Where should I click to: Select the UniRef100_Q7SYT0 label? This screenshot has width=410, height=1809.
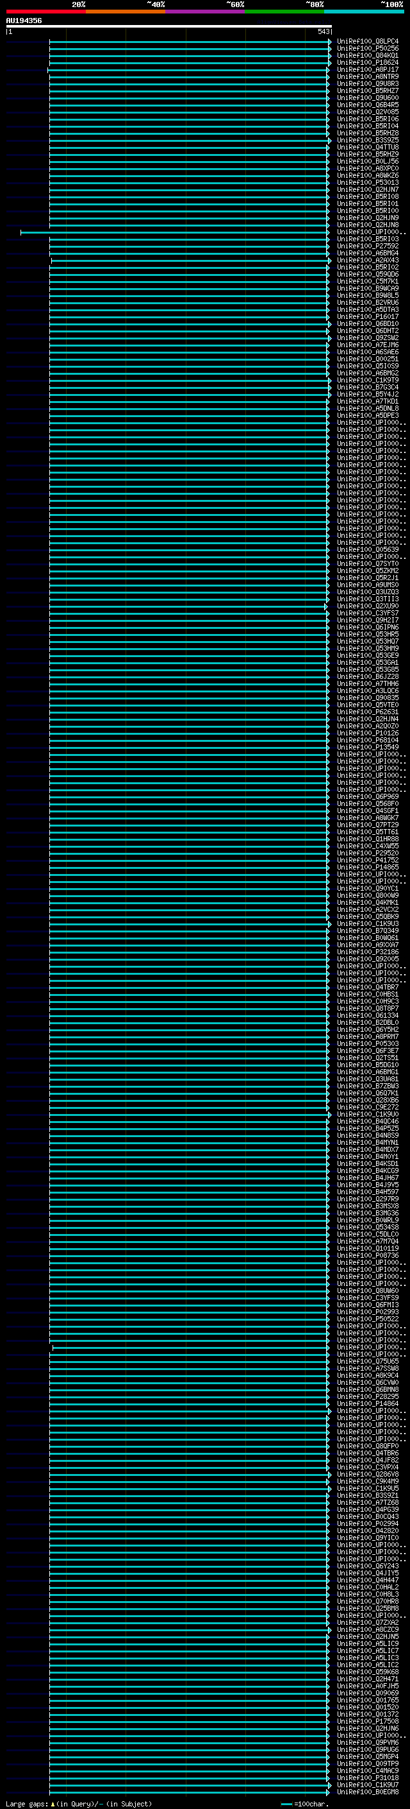367,564
